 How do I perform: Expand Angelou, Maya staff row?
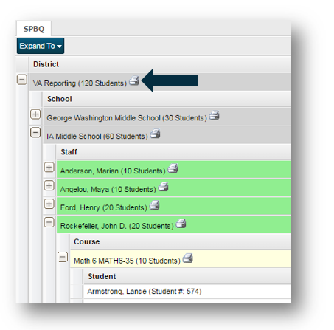pyautogui.click(x=49, y=185)
